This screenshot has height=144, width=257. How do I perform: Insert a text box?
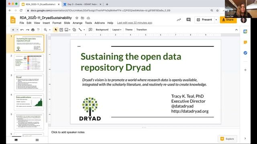pos(61,30)
